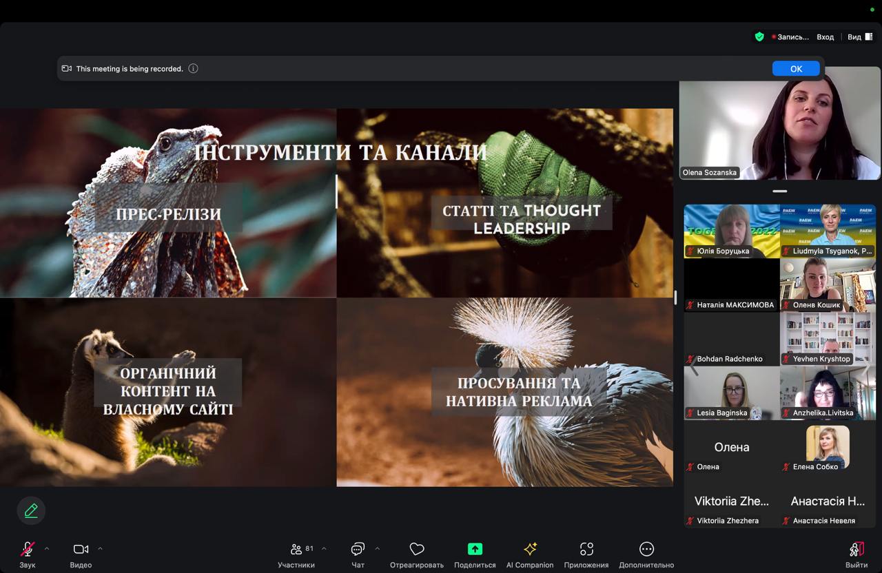The width and height of the screenshot is (882, 573).
Task: Toggle the video camera button
Action: (x=81, y=549)
